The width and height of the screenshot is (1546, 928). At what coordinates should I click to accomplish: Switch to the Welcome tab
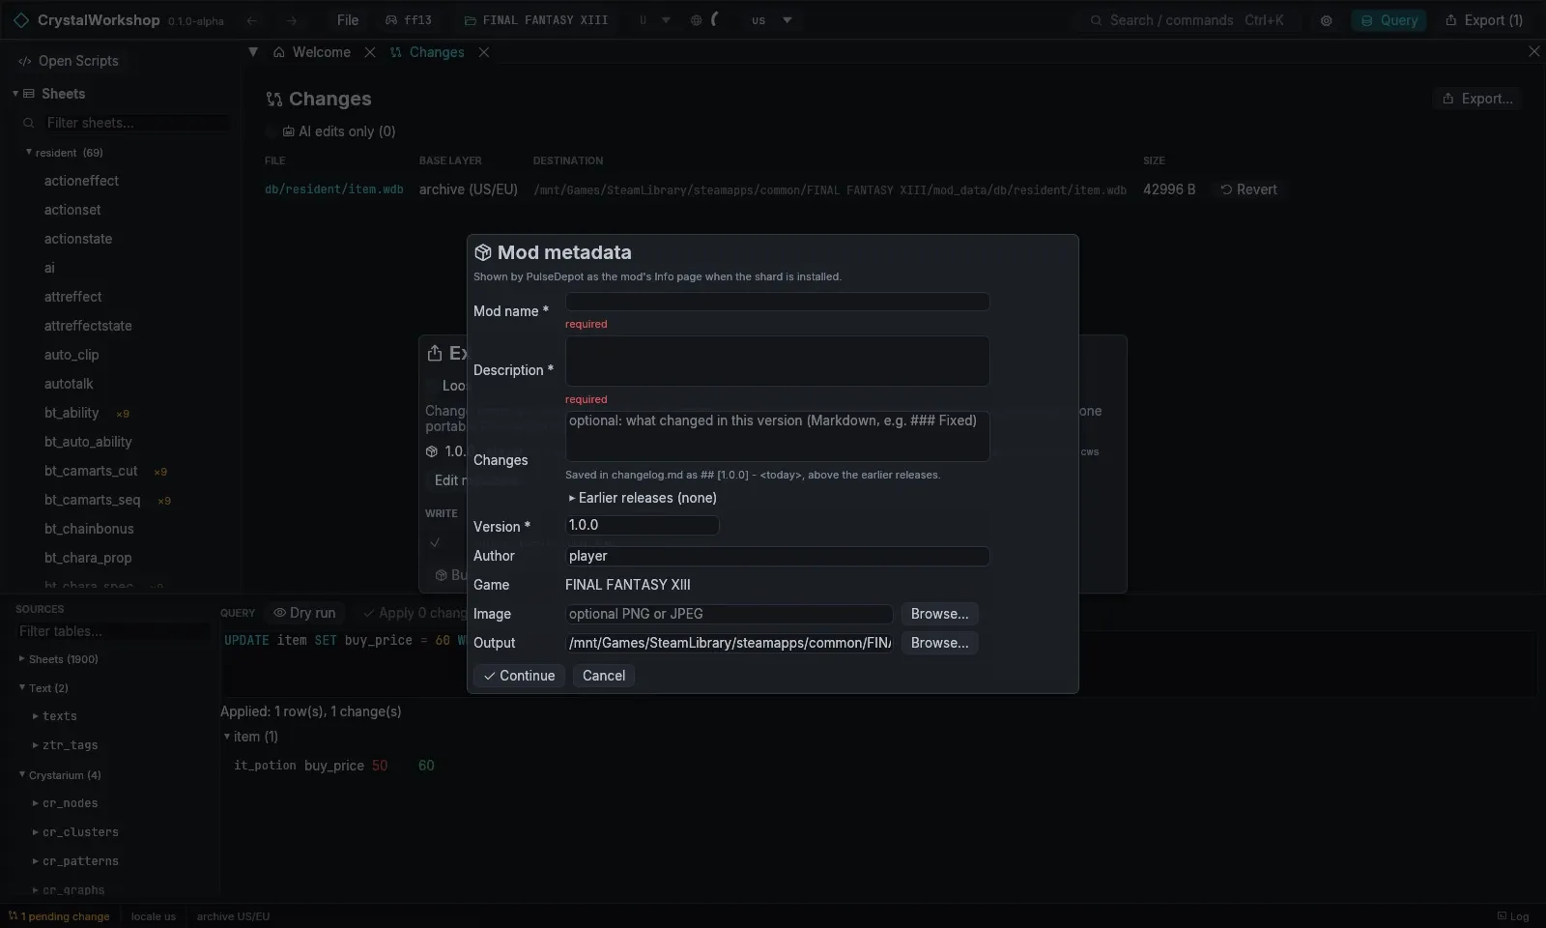(x=312, y=52)
